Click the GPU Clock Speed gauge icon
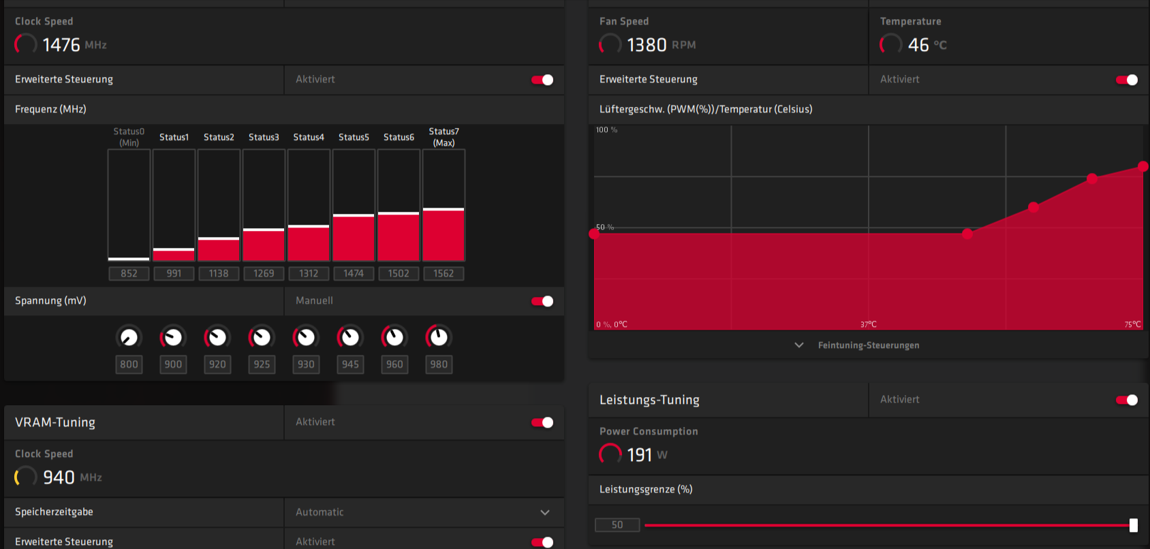 26,45
